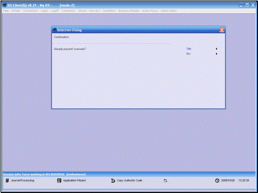
Task: Click the Selection Dialog title bar icon
Action: coord(54,30)
